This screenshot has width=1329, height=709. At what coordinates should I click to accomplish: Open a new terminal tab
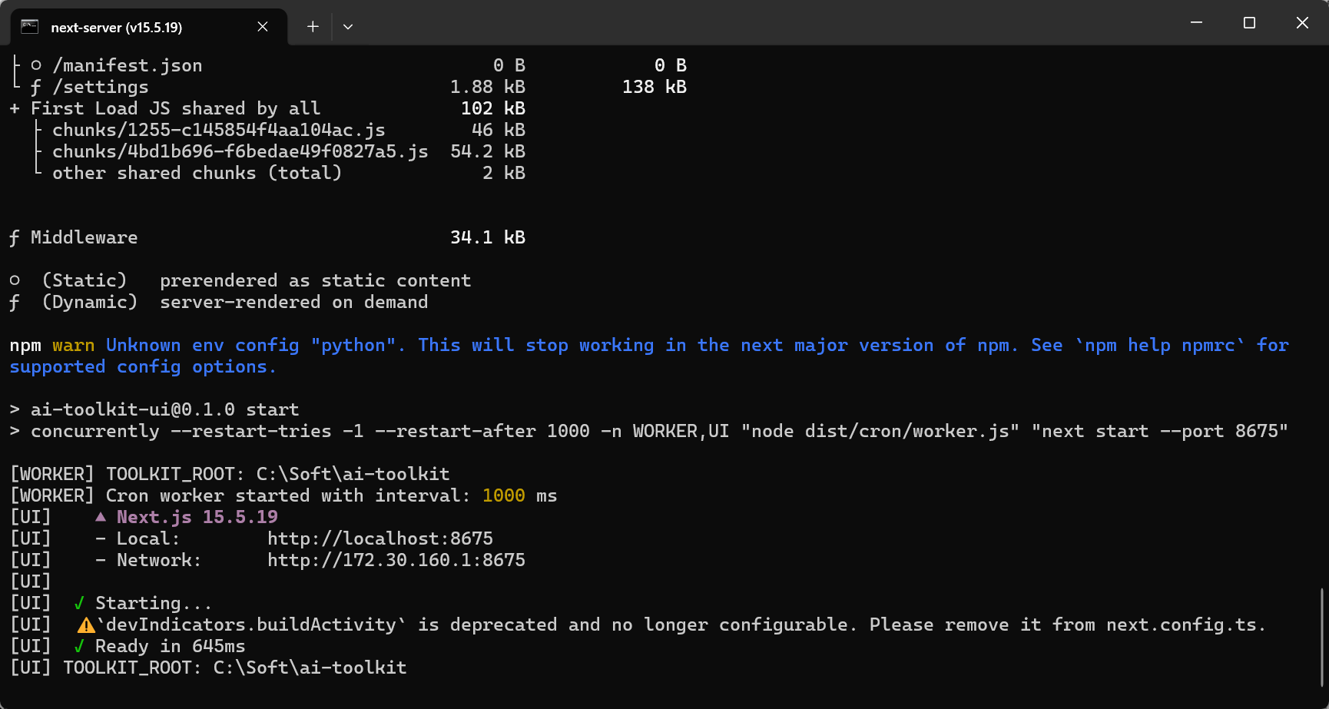tap(313, 27)
